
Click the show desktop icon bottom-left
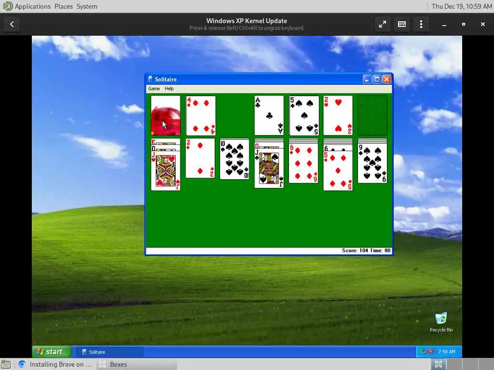(6, 364)
